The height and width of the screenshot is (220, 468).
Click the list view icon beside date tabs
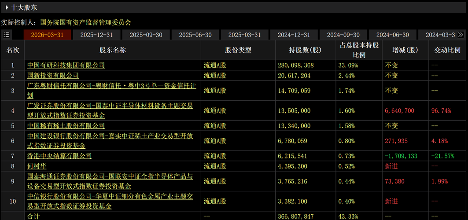[6, 35]
